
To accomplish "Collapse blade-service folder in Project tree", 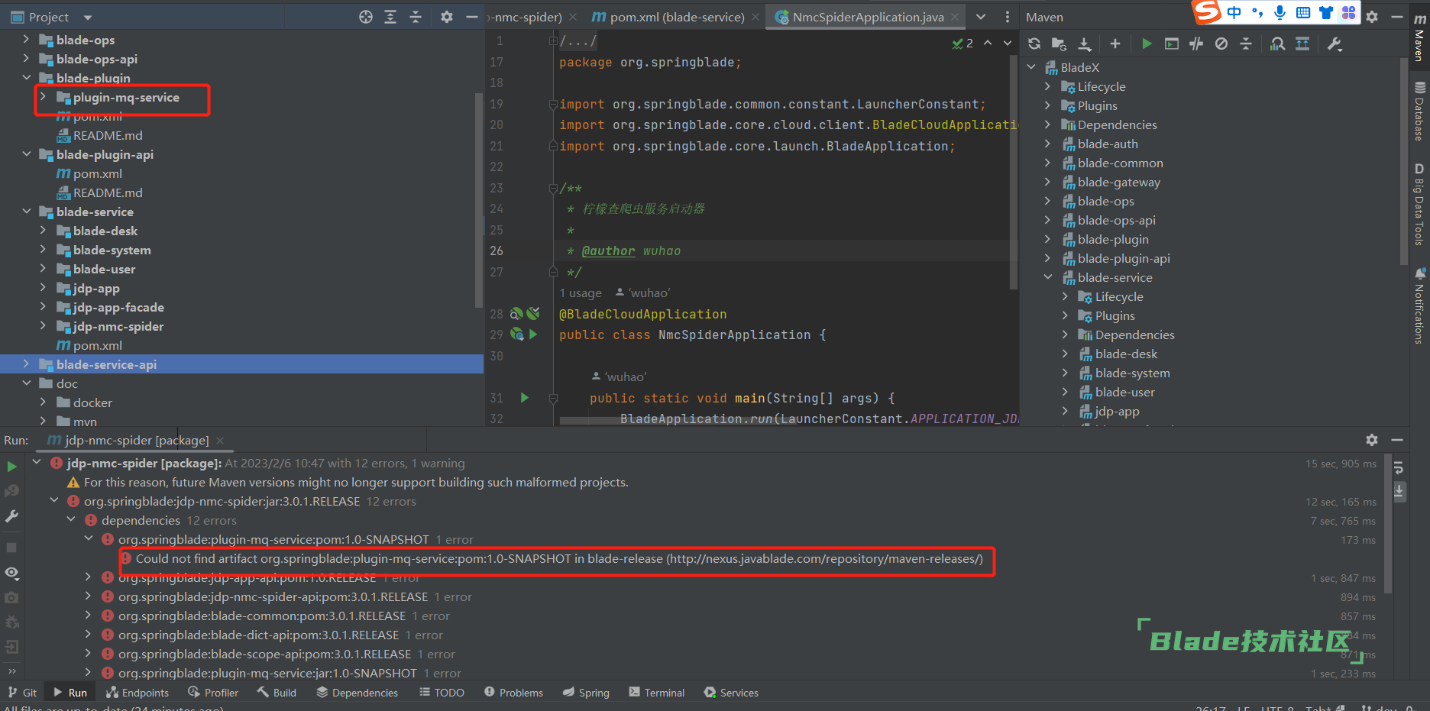I will point(27,211).
